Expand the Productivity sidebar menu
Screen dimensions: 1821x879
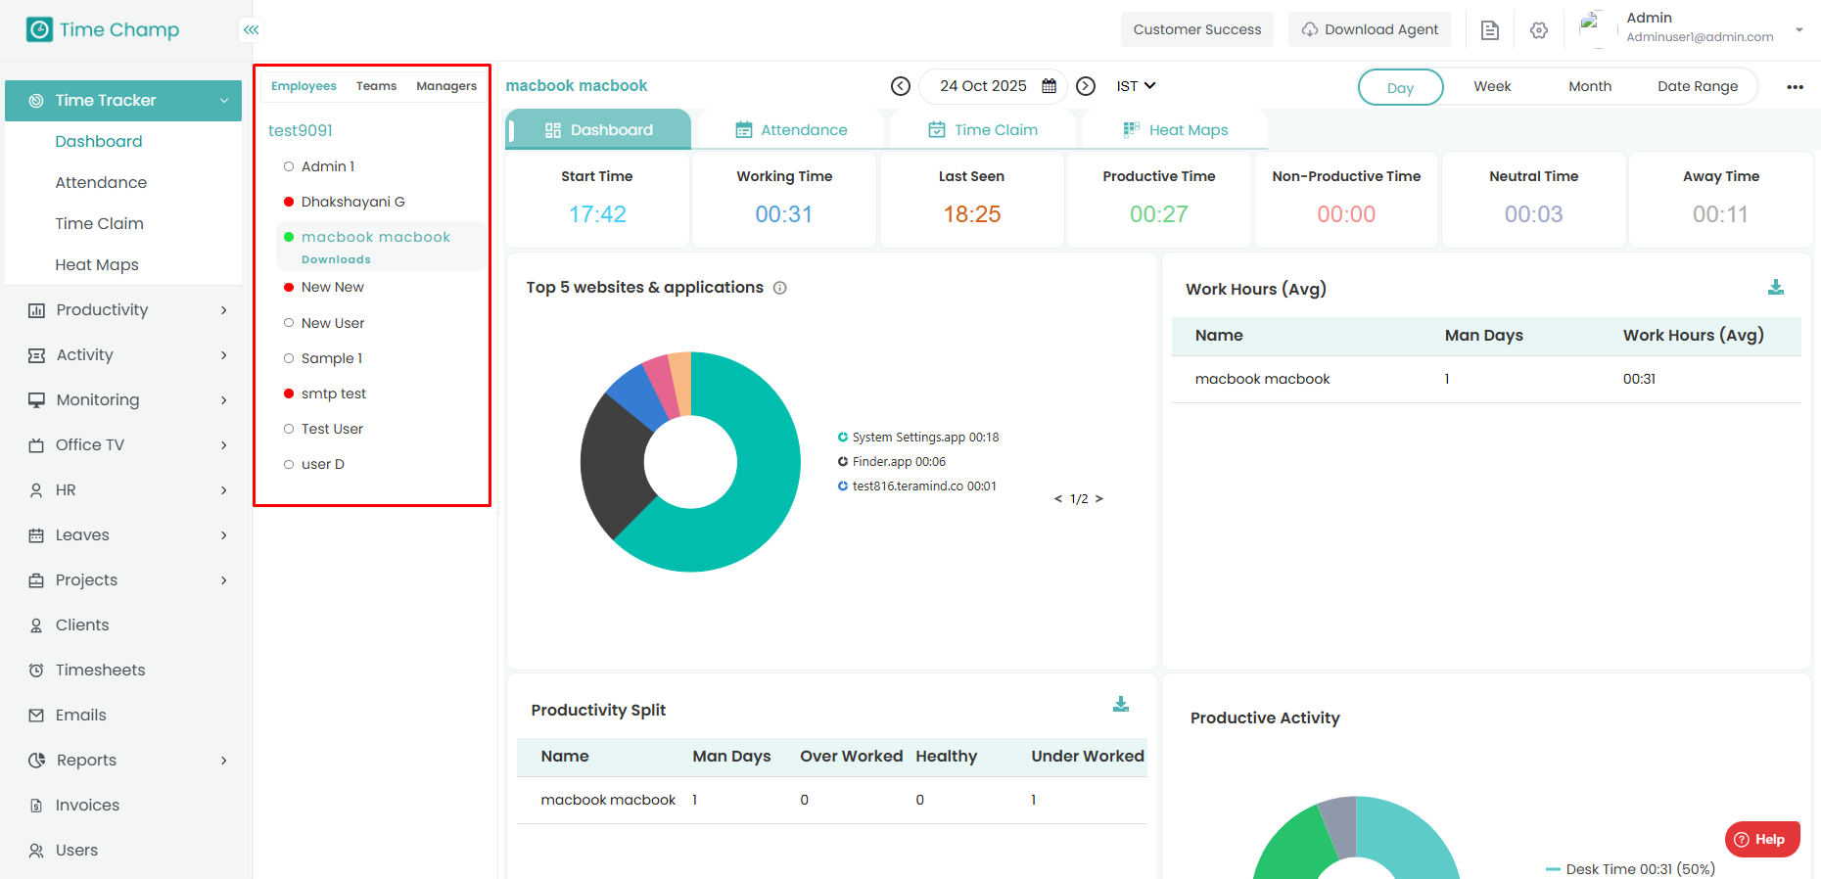click(127, 310)
